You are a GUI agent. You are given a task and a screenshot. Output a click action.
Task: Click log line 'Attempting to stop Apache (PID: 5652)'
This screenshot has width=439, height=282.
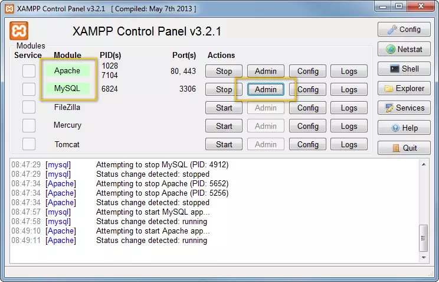click(162, 183)
